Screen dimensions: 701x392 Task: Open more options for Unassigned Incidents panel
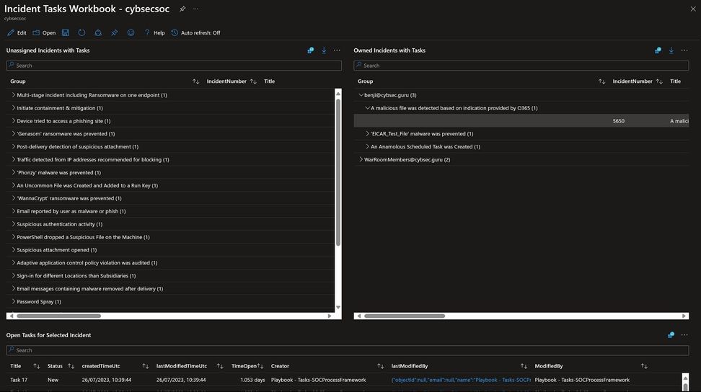[337, 50]
